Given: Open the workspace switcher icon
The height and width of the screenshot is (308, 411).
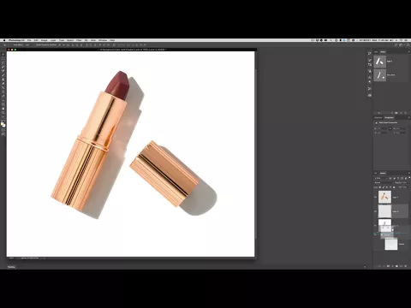Looking at the screenshot, I should [x=401, y=44].
